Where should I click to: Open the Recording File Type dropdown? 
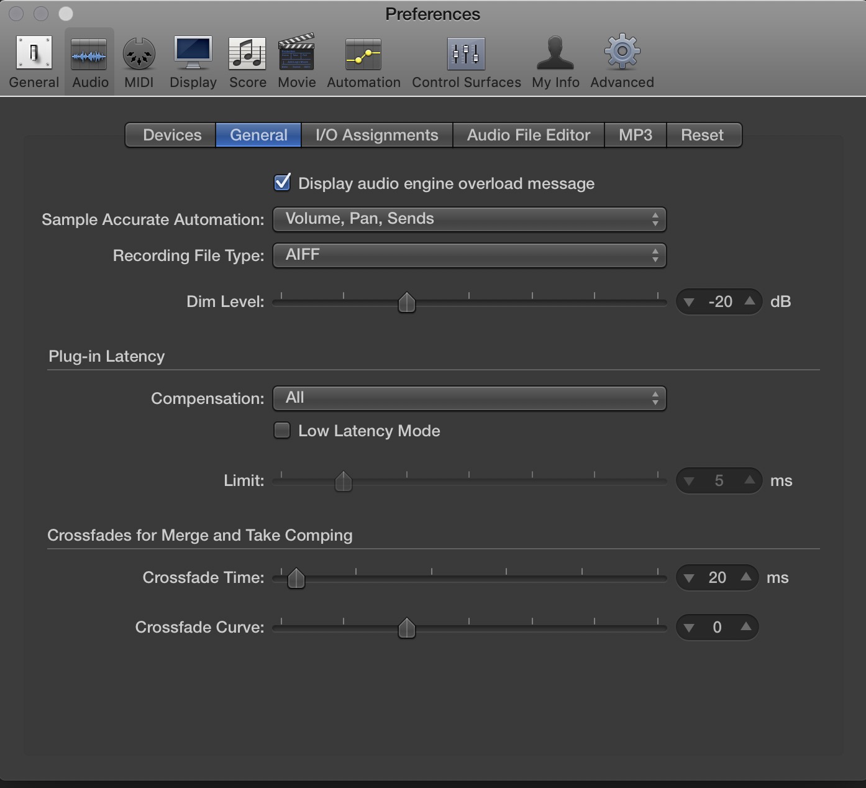470,255
